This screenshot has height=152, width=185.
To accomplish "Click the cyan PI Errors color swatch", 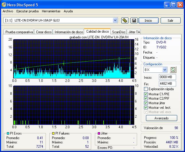I will 8,133.
